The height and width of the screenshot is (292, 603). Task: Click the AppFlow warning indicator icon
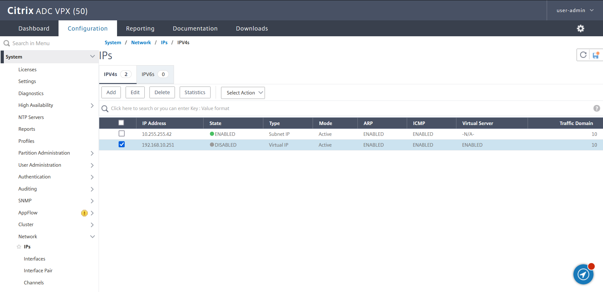coord(84,213)
